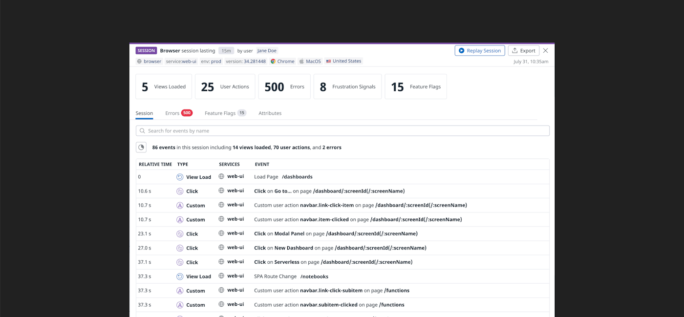Focus the Search for events field
The image size is (684, 317).
tap(342, 131)
